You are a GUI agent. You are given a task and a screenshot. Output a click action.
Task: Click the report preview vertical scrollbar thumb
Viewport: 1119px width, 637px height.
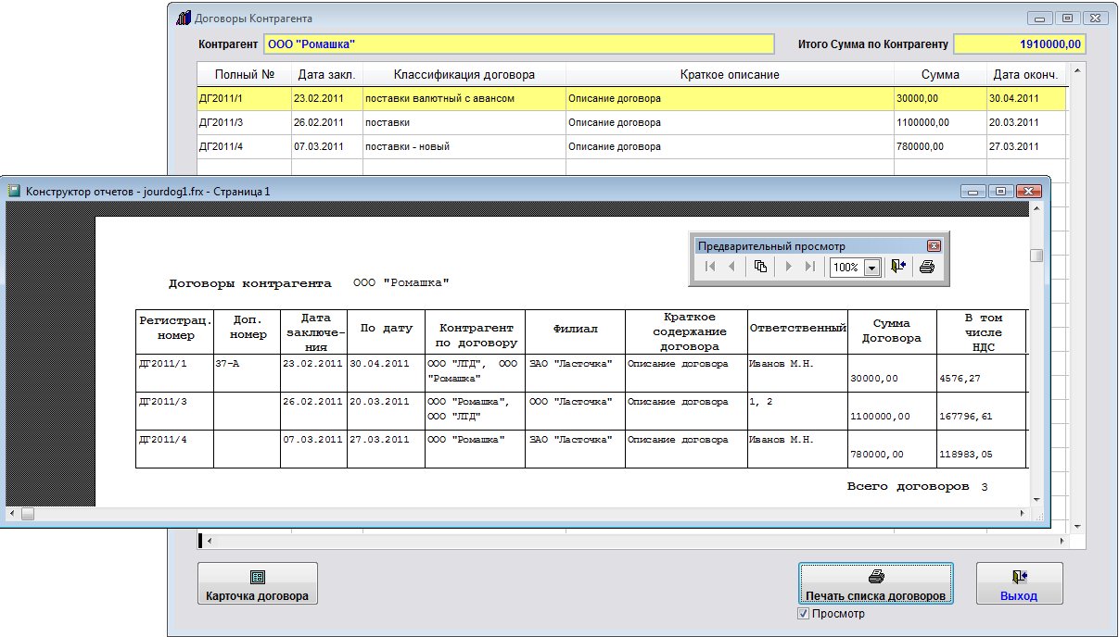click(1036, 256)
